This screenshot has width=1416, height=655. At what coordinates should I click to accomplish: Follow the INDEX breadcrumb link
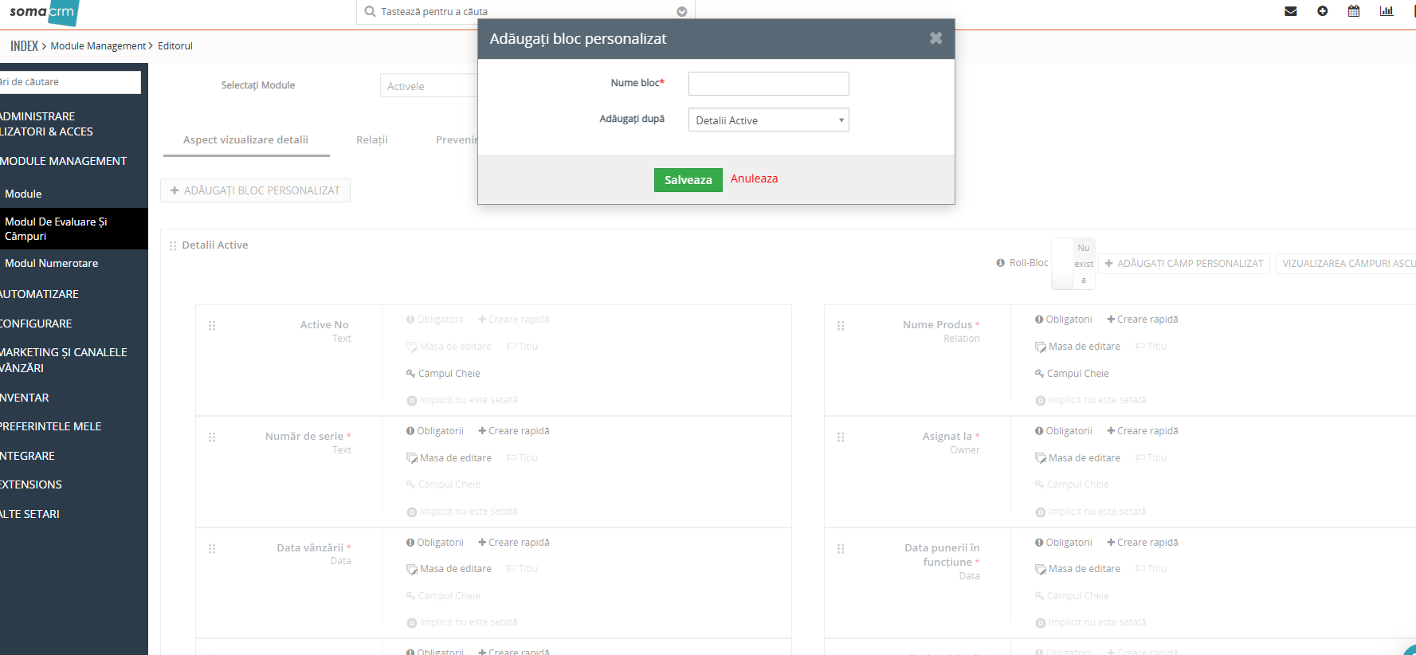click(x=24, y=46)
